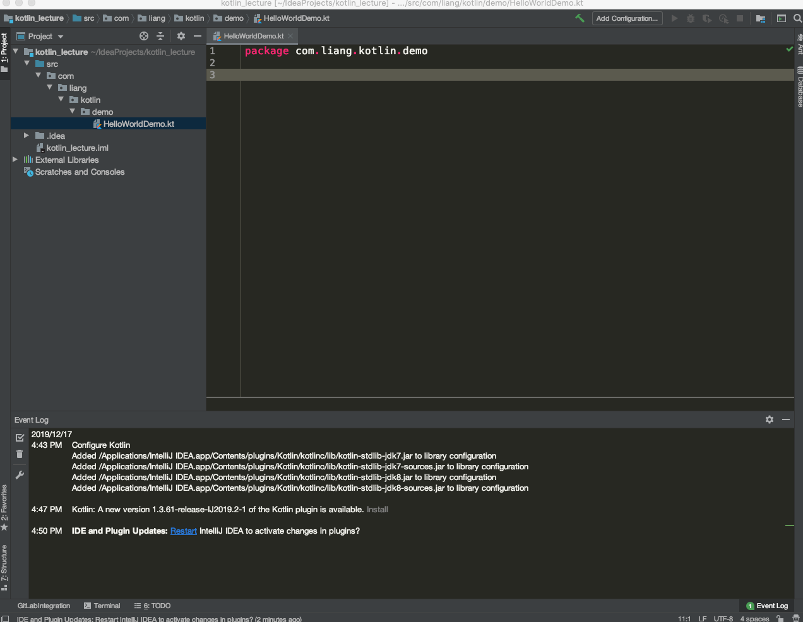803x622 pixels.
Task: Toggle the Database side tool window
Action: click(799, 87)
